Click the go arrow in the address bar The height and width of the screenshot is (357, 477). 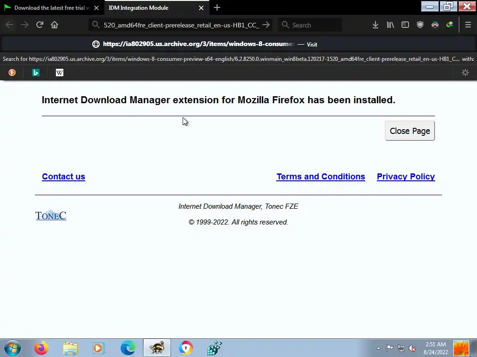point(266,25)
